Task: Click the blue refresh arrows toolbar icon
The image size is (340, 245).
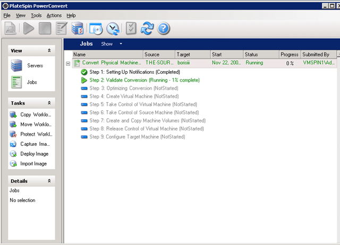Action: pos(147,28)
